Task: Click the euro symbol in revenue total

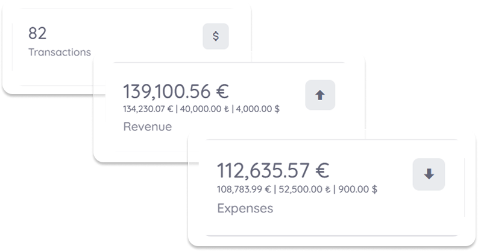Action: coord(222,92)
